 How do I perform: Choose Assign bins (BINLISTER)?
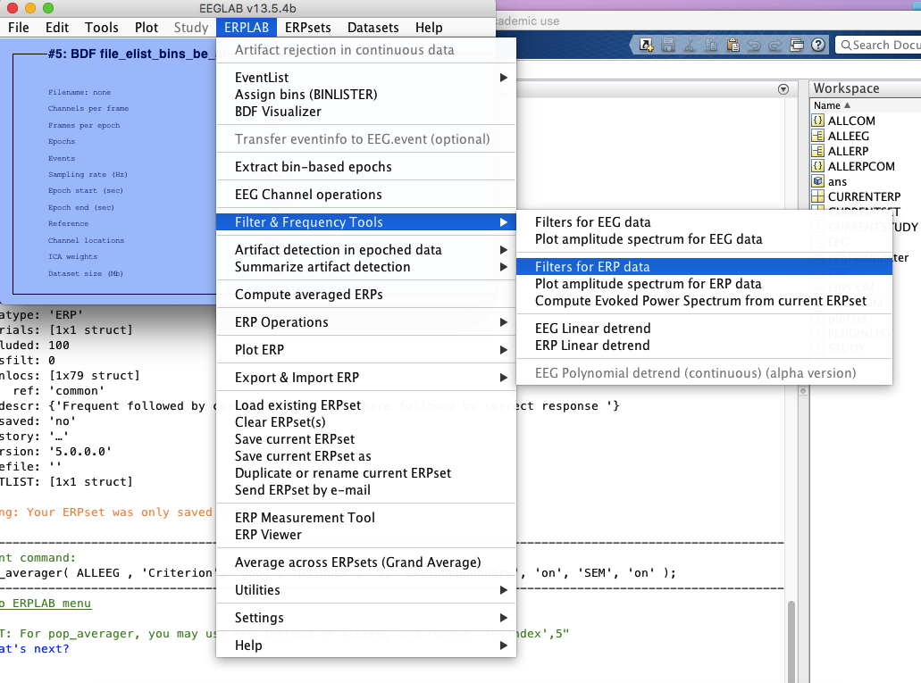pyautogui.click(x=366, y=95)
